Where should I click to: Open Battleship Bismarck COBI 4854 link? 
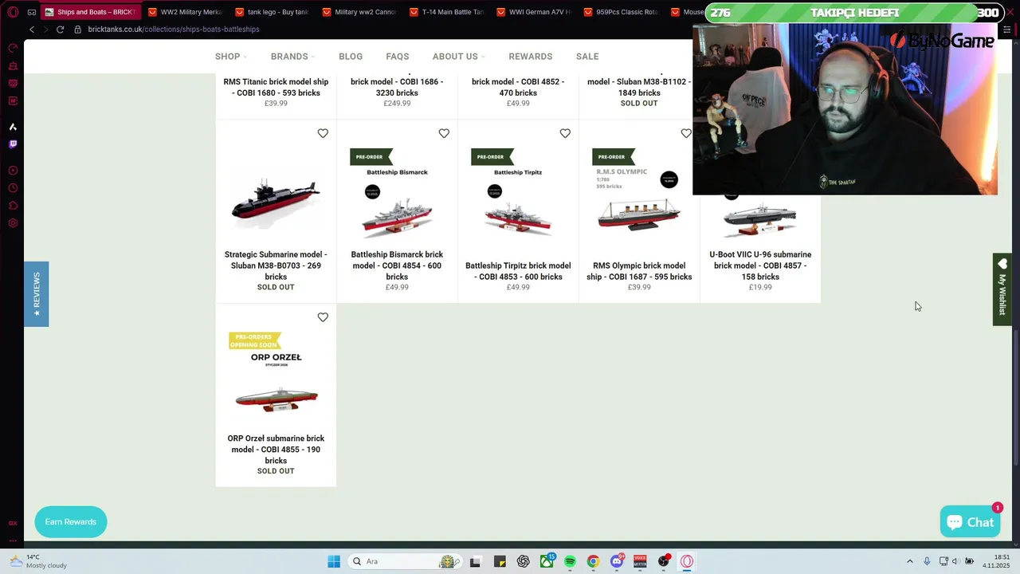tap(397, 265)
